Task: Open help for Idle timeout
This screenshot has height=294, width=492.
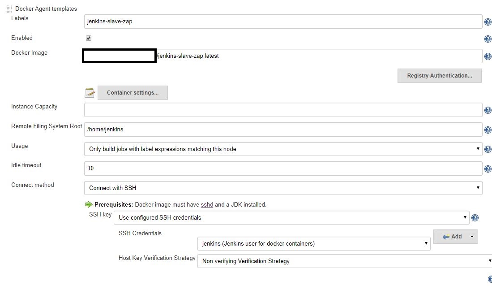Action: coord(488,169)
